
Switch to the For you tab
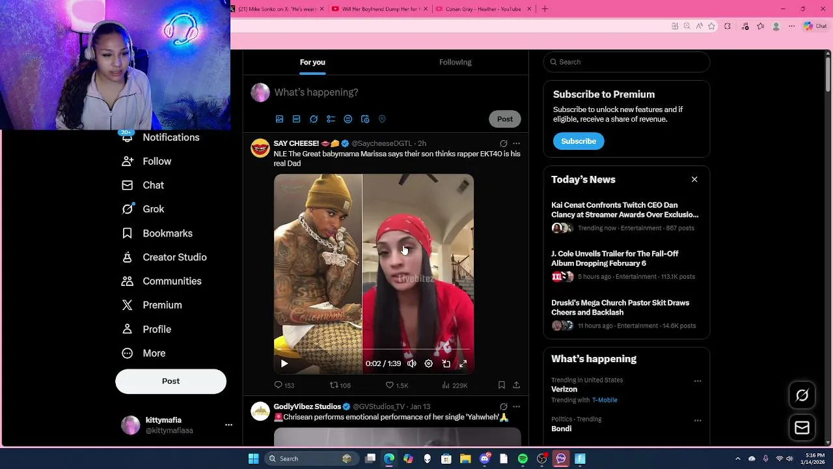pyautogui.click(x=312, y=62)
